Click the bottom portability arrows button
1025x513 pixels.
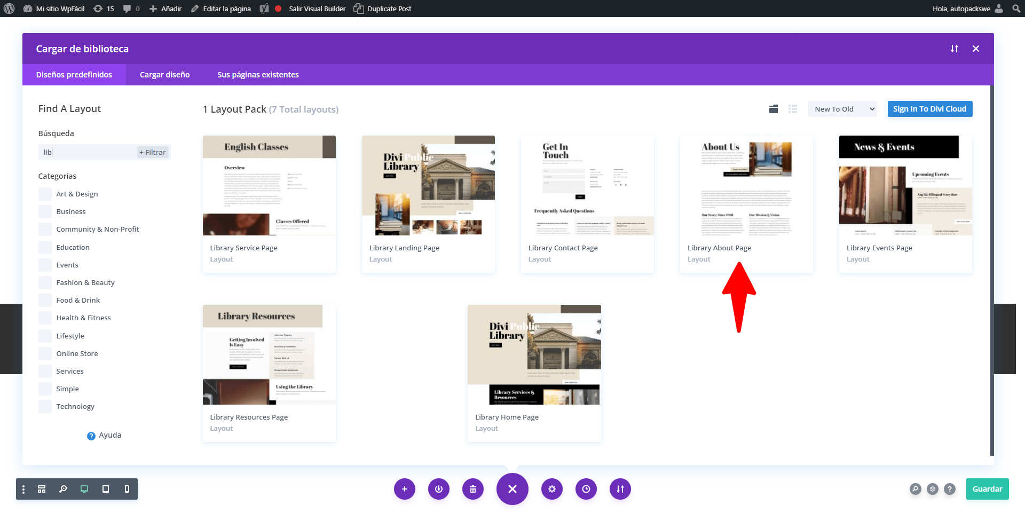pos(620,489)
